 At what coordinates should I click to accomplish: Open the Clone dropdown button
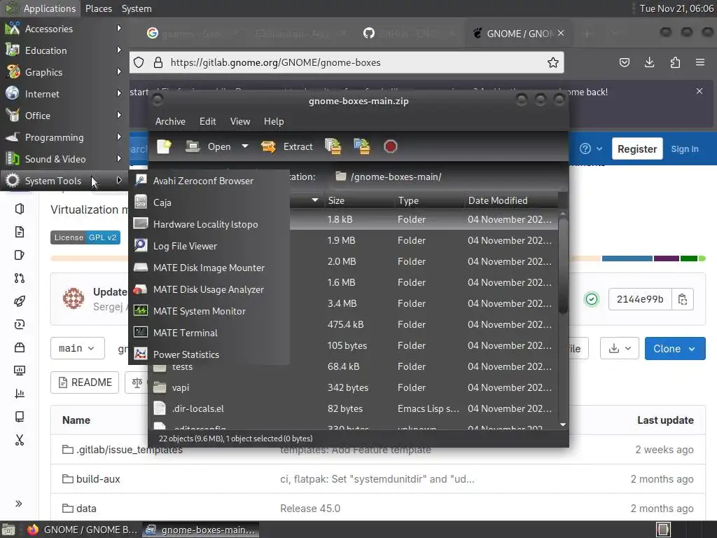[675, 349]
